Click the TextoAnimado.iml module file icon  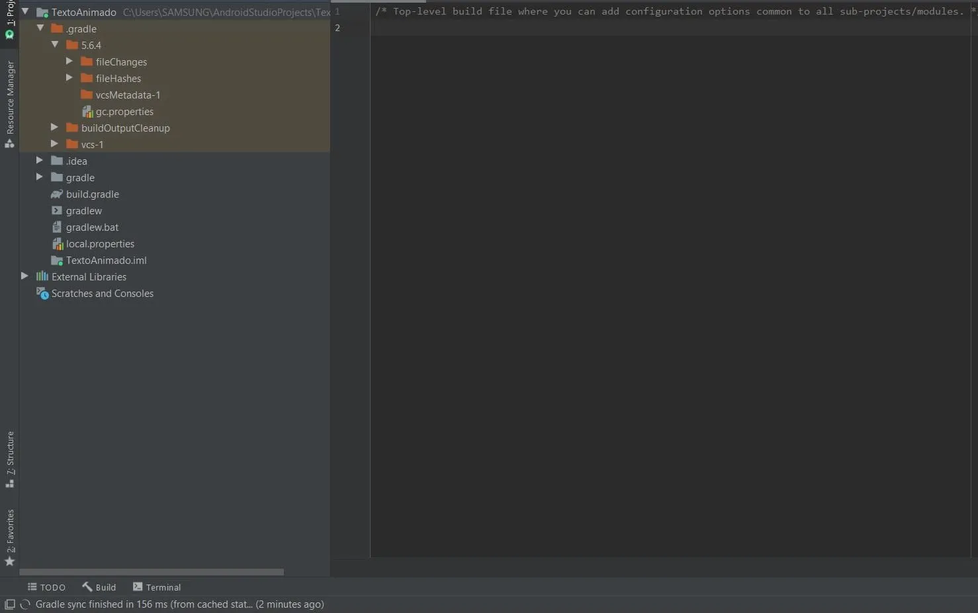pos(57,261)
